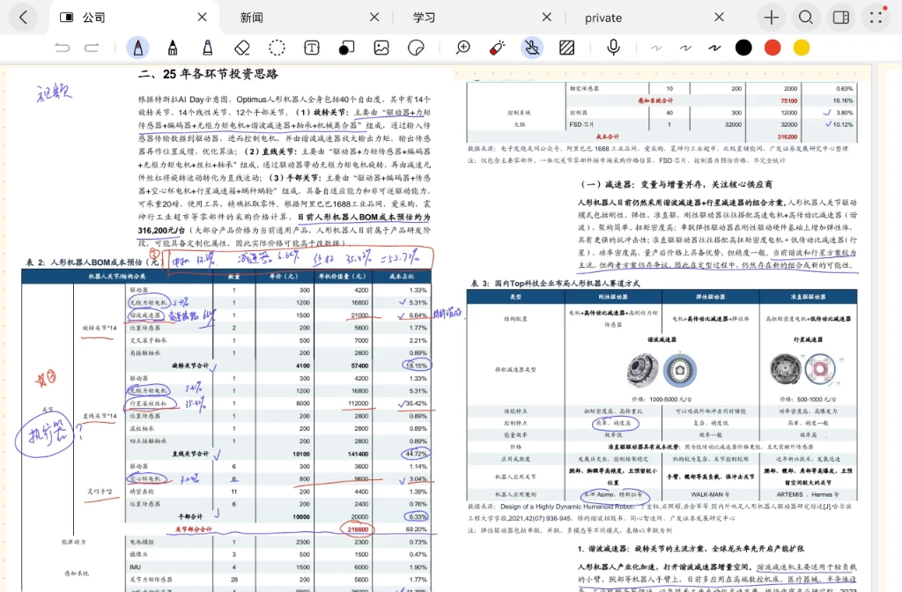Toggle the hatched tape tool

(567, 48)
